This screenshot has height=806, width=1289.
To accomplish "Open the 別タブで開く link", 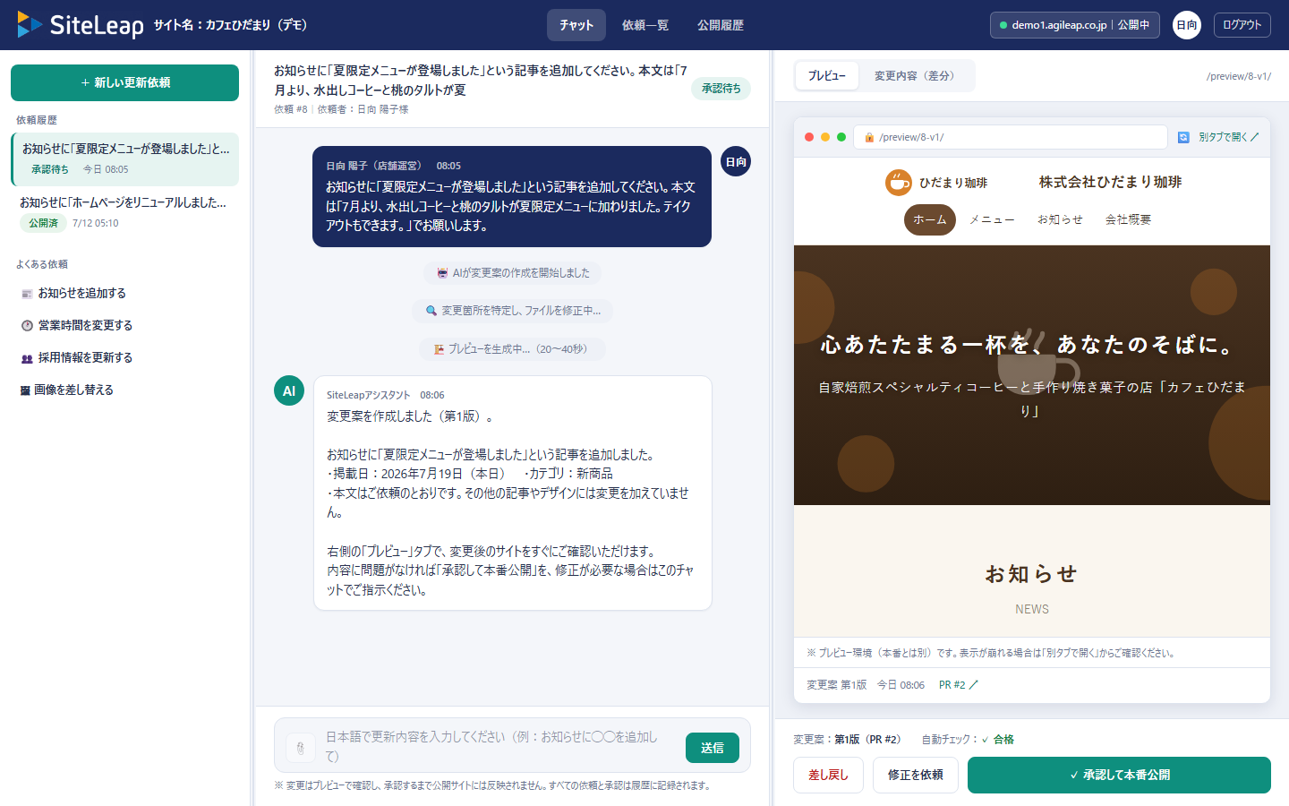I will [x=1228, y=137].
